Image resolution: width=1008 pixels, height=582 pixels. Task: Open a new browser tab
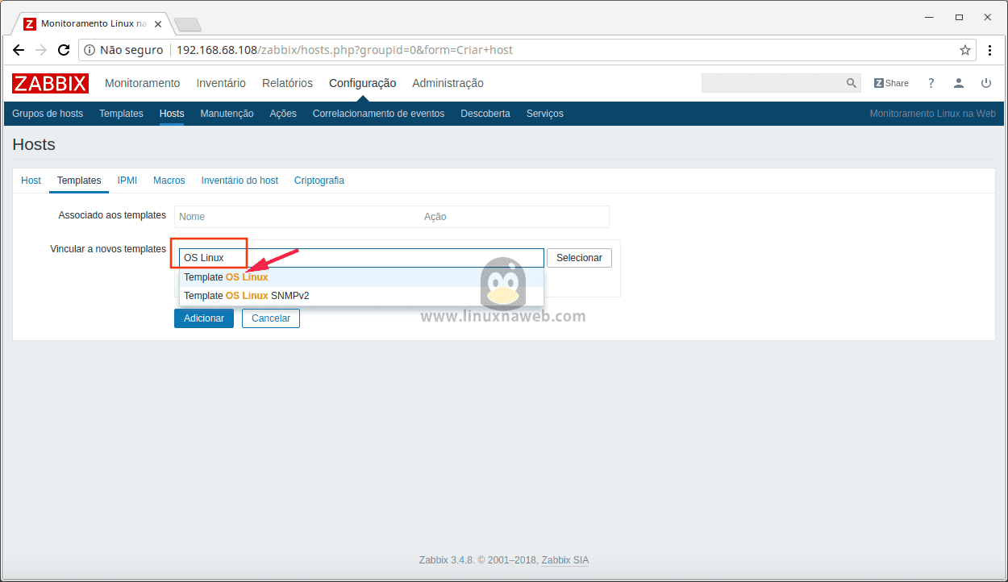[x=187, y=24]
